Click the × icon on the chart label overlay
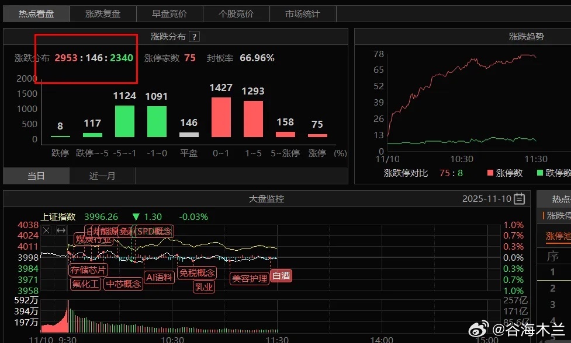 [46, 231]
